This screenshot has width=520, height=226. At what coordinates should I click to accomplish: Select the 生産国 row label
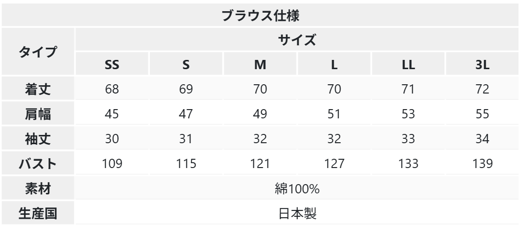pyautogui.click(x=38, y=213)
